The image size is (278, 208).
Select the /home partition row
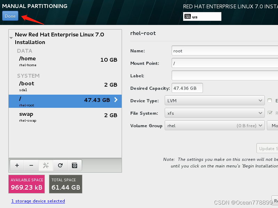click(x=65, y=61)
